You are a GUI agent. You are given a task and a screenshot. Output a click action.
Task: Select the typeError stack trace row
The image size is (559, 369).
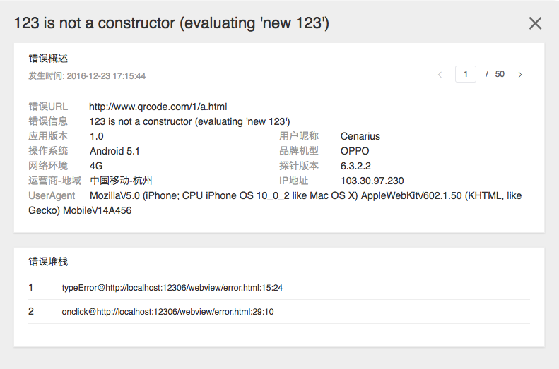(x=172, y=288)
